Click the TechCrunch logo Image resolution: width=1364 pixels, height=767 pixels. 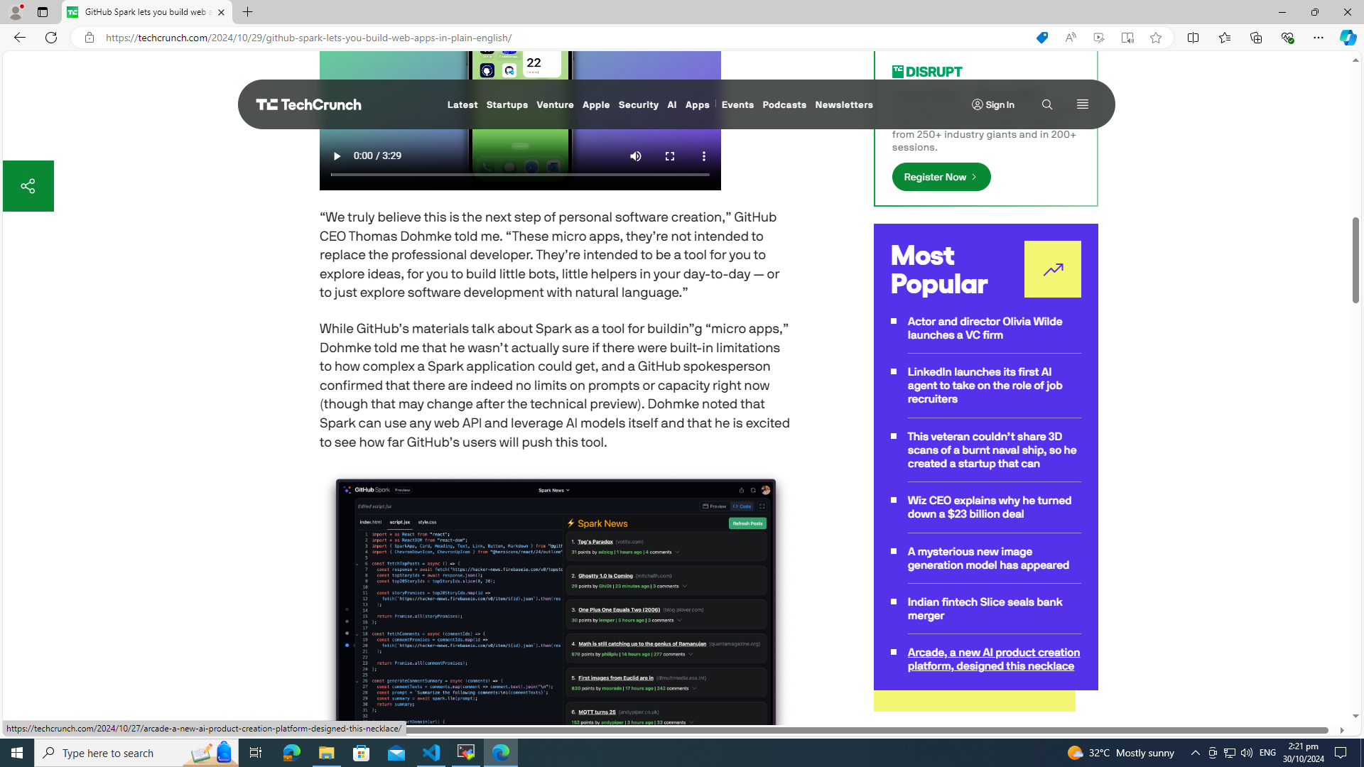308,104
